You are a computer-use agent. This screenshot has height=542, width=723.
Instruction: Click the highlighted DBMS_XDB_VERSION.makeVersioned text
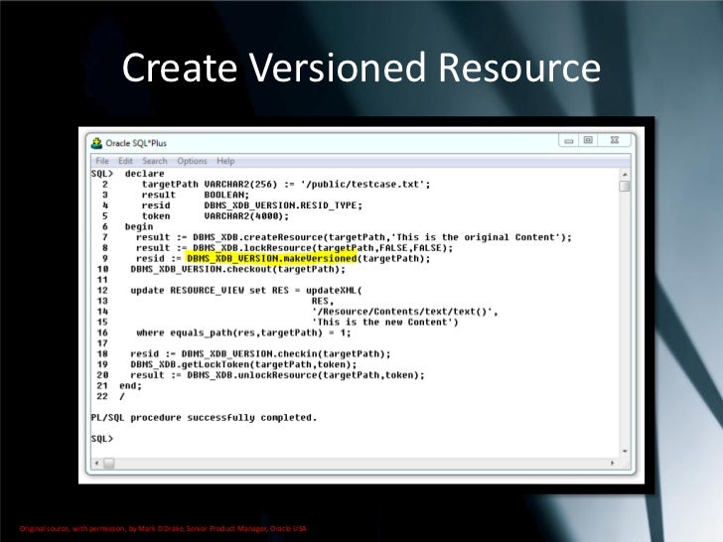click(271, 258)
